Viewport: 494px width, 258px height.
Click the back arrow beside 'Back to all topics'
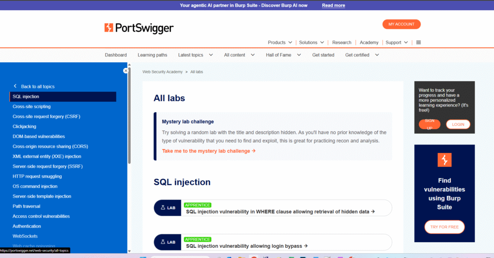tap(15, 86)
